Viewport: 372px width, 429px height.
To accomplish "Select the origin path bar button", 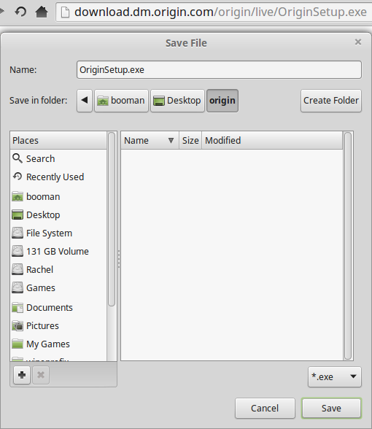I will pyautogui.click(x=222, y=101).
